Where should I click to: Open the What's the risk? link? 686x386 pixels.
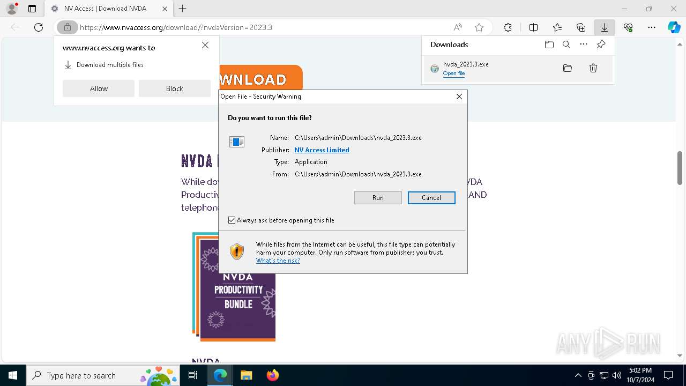tap(278, 261)
